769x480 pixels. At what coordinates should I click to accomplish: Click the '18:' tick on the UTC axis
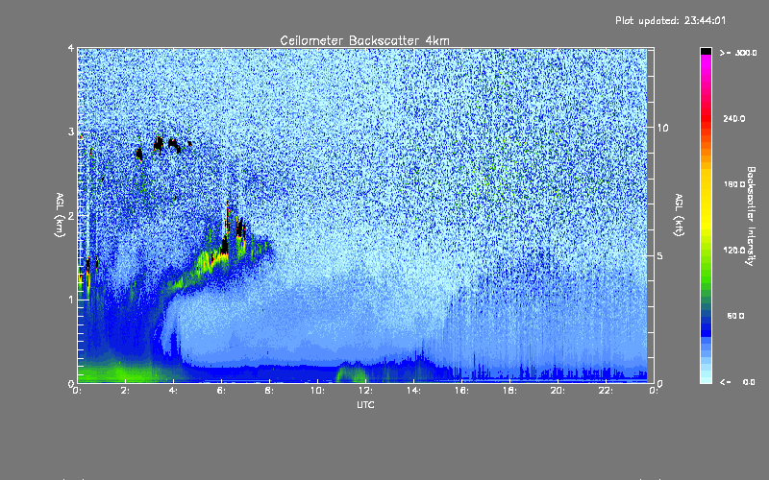click(x=509, y=391)
